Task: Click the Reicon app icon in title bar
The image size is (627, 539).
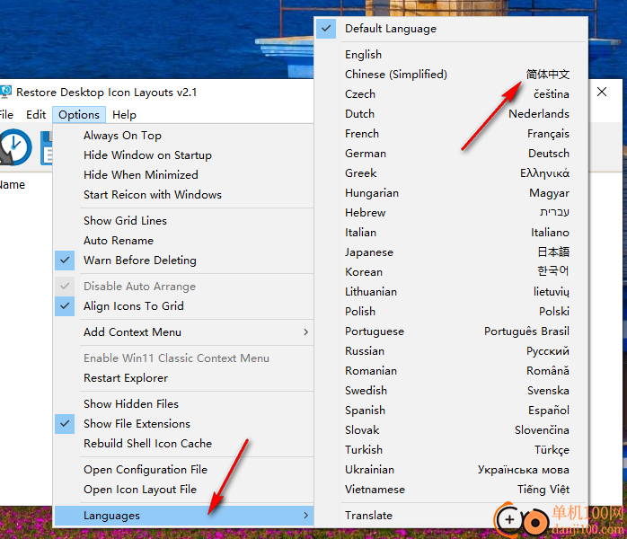Action: pos(5,92)
